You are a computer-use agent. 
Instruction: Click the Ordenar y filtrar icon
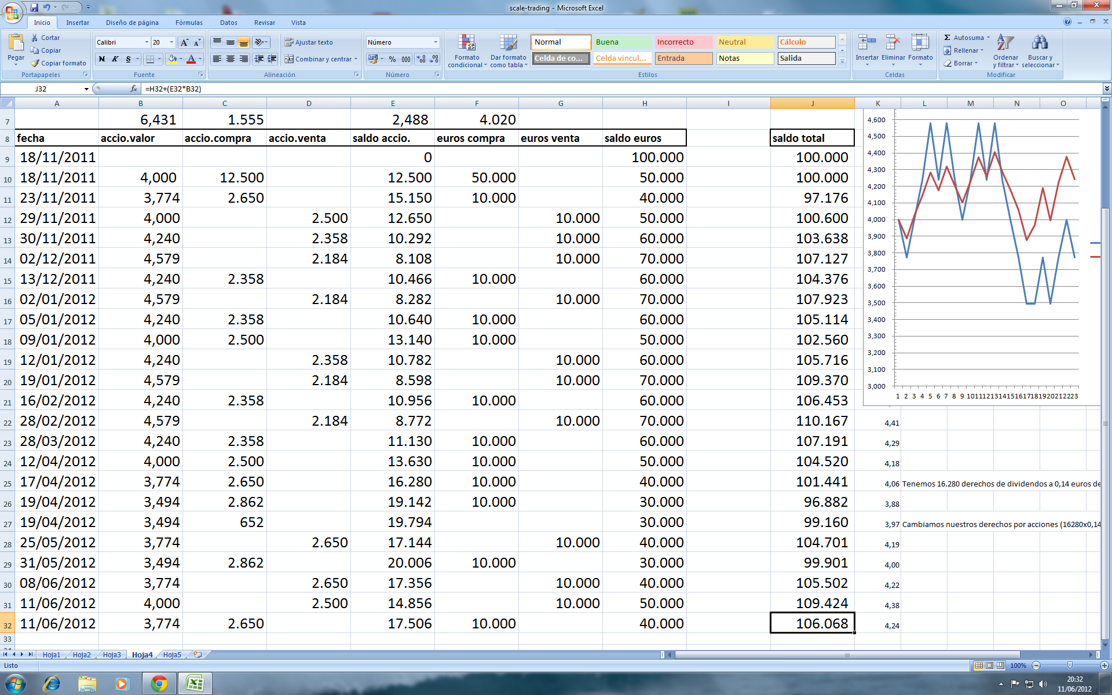click(1005, 43)
